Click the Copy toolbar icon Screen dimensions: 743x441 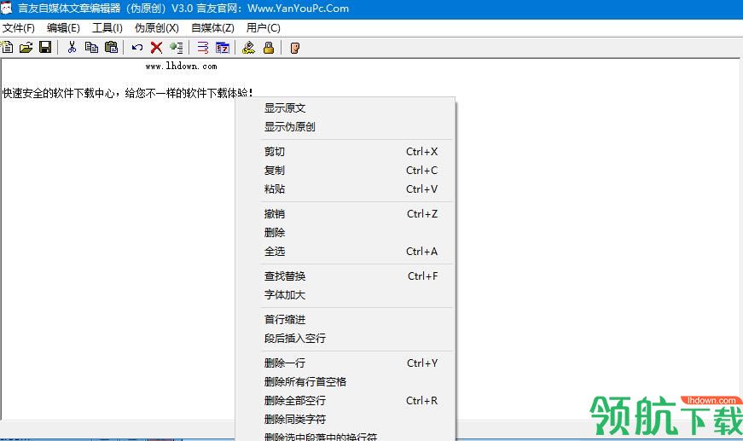click(x=91, y=48)
